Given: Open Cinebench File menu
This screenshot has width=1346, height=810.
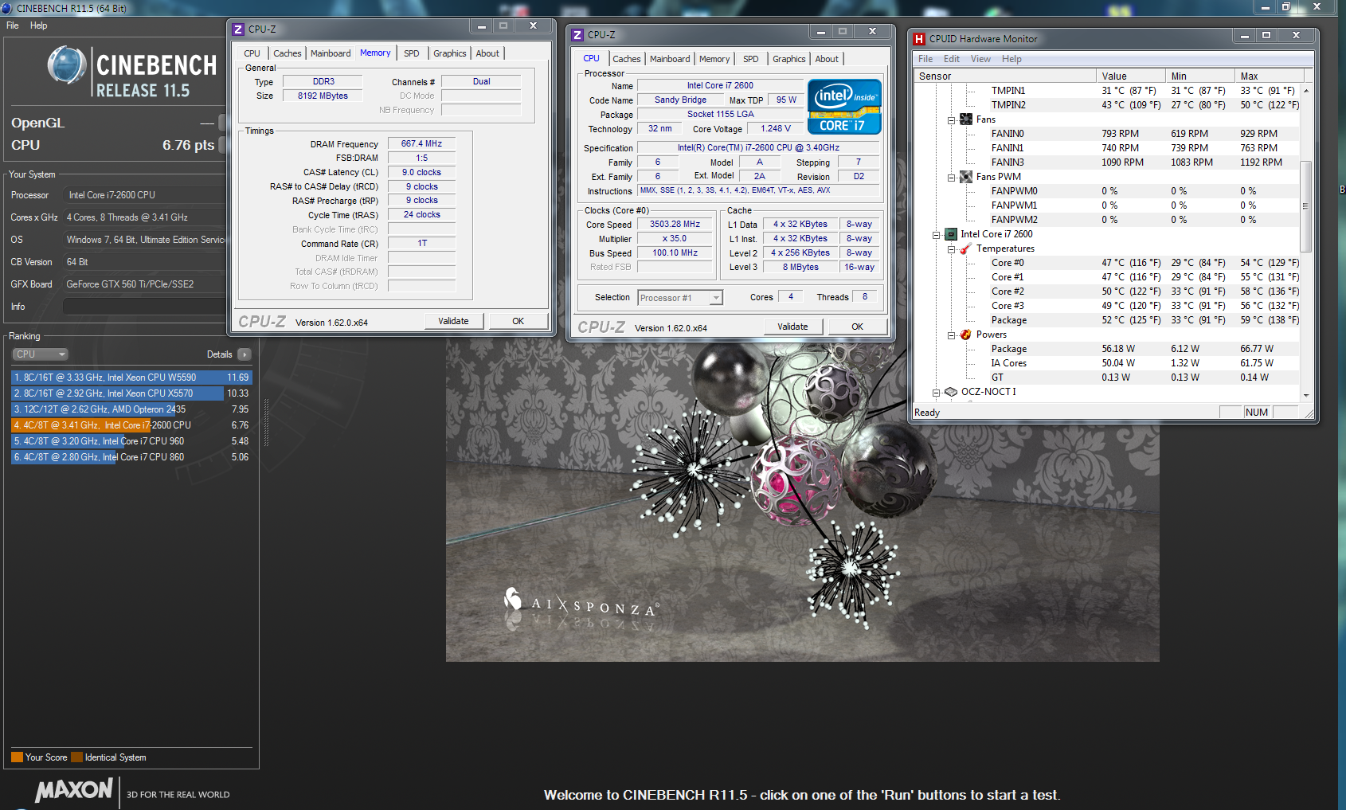Looking at the screenshot, I should point(13,25).
